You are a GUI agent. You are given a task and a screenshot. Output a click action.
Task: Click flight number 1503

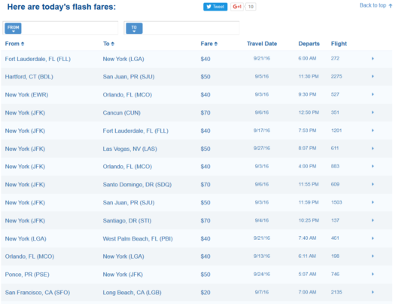coord(336,202)
